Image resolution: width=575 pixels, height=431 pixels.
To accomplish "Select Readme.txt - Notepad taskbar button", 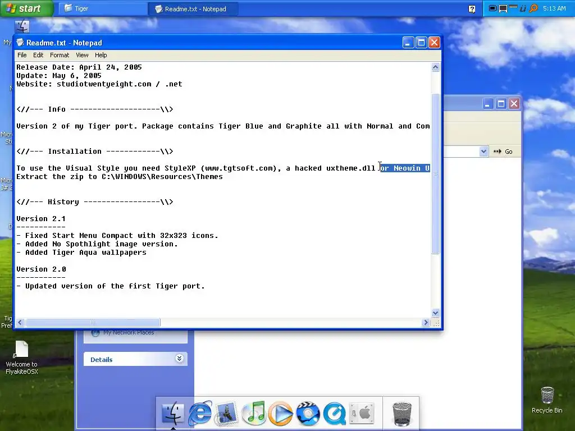I will tap(193, 9).
